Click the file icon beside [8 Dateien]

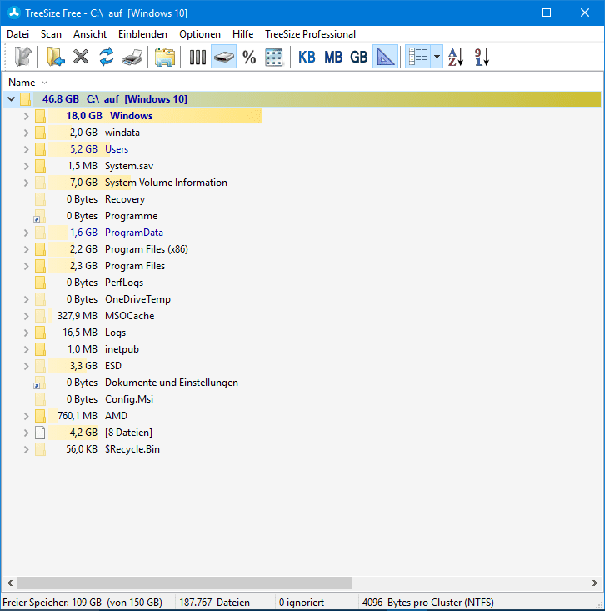click(40, 433)
